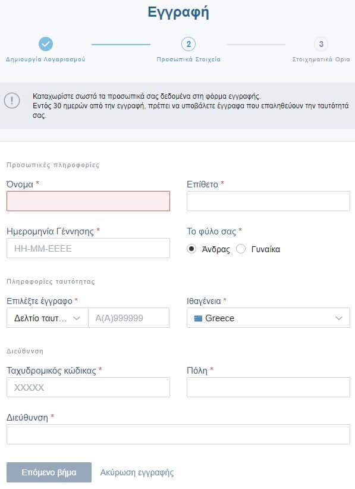This screenshot has width=355, height=489.
Task: Click the Ημερομηνία Γέννησης date field
Action: coord(88,248)
